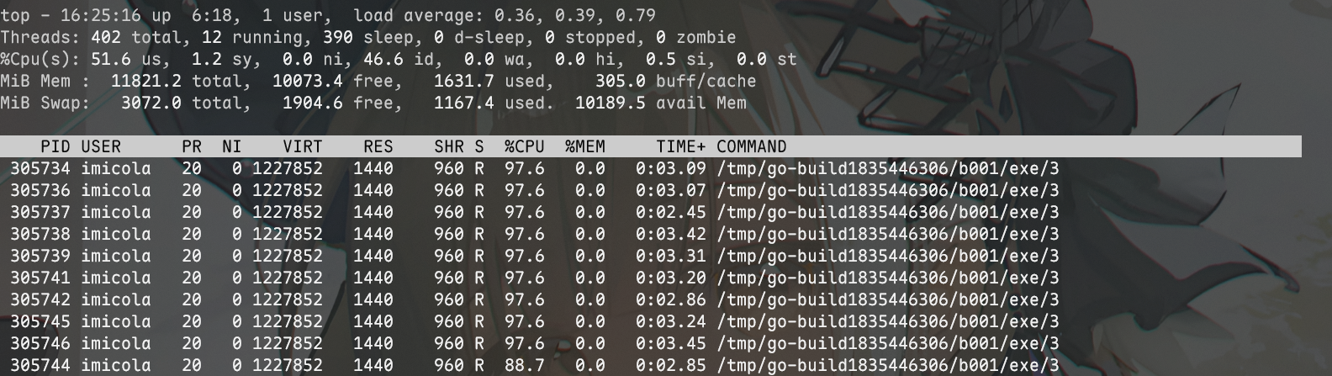Click the RES column header
The image size is (1332, 376).
tap(378, 146)
